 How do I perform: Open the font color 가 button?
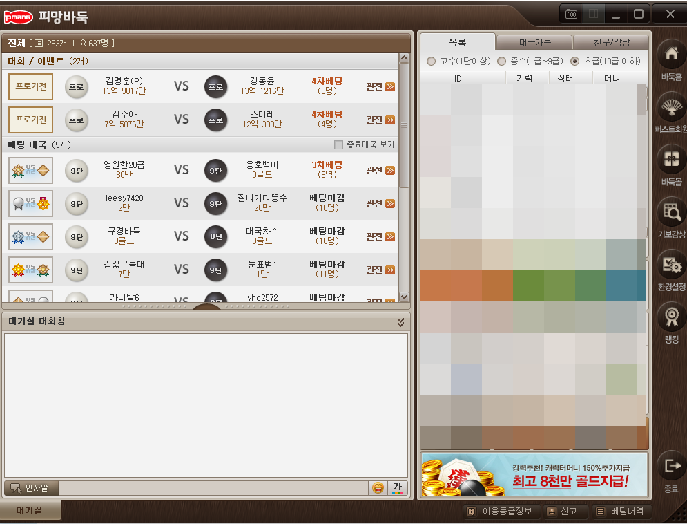(398, 487)
